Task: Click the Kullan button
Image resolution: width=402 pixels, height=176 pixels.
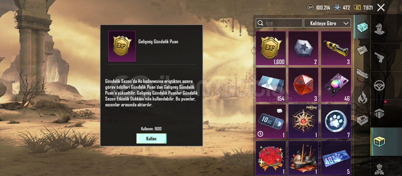Action: pyautogui.click(x=151, y=138)
